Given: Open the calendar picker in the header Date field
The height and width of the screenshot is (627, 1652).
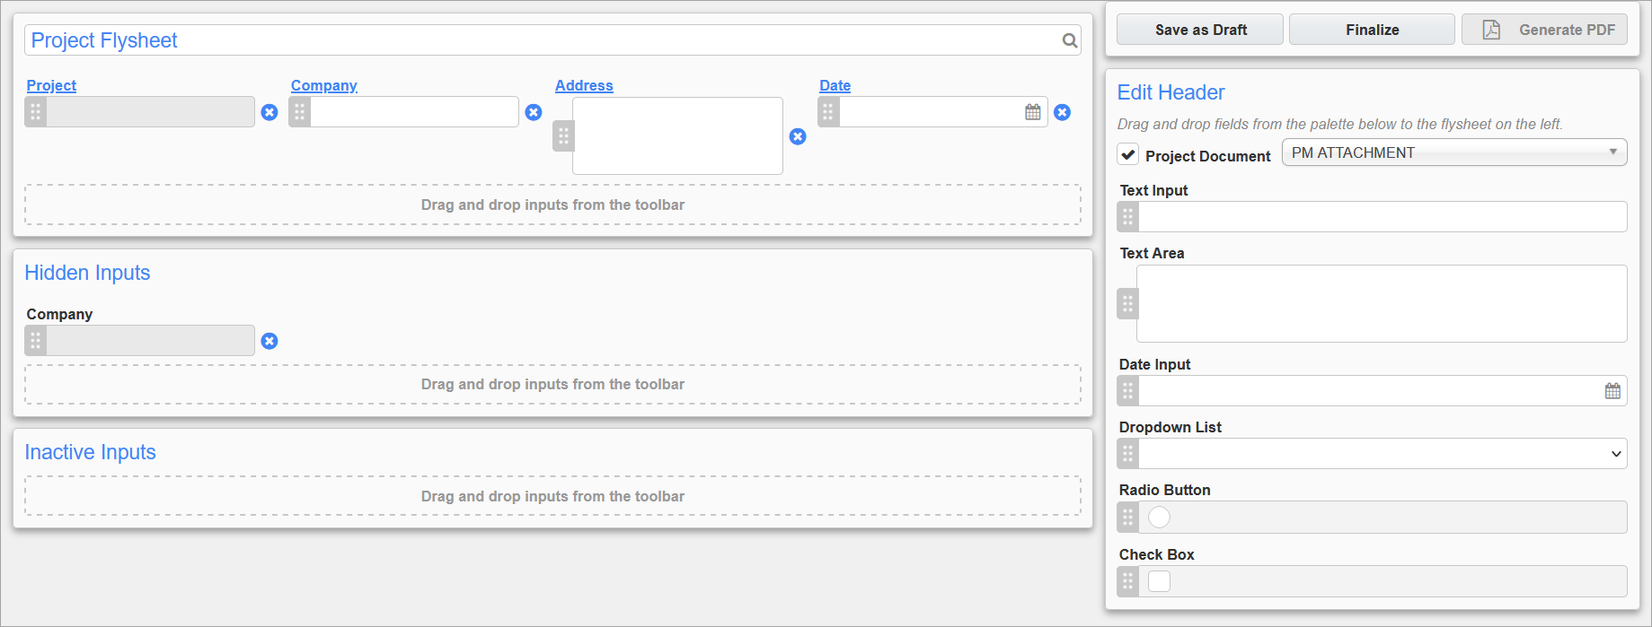Looking at the screenshot, I should click(1033, 112).
